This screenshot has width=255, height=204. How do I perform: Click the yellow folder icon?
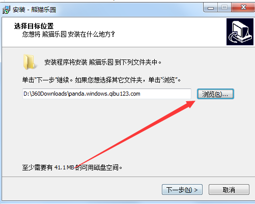click(x=29, y=62)
